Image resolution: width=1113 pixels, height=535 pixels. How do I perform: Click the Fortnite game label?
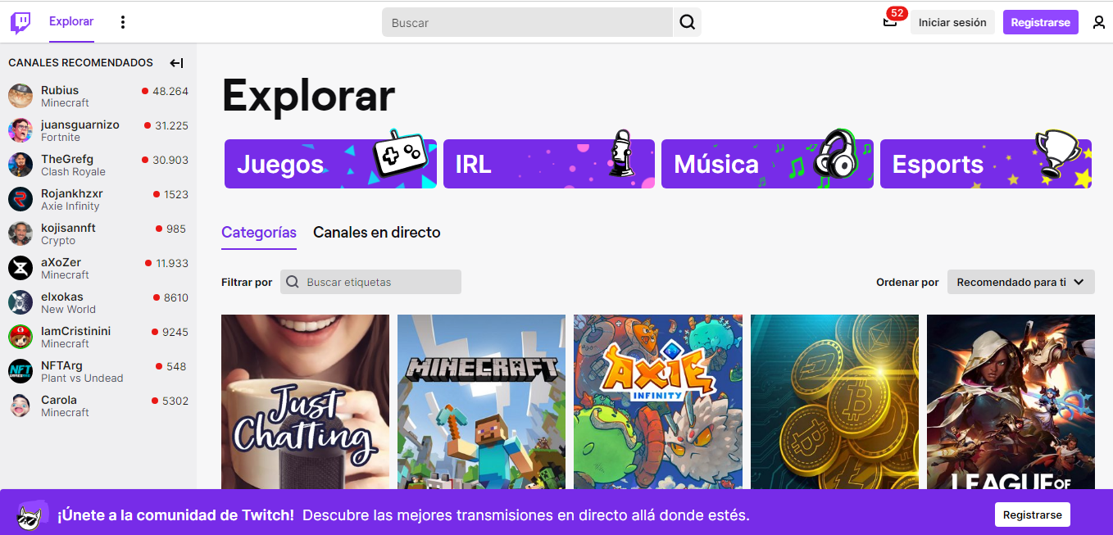click(x=61, y=138)
